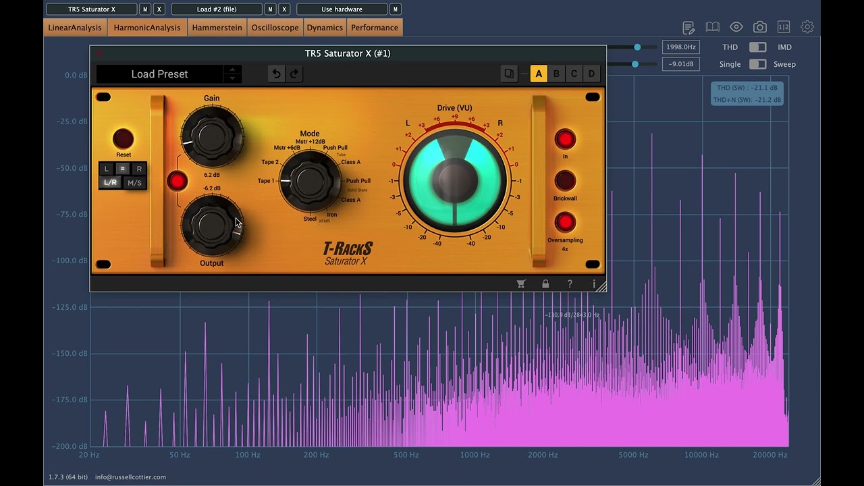
Task: Open settings with the gear icon
Action: (807, 28)
